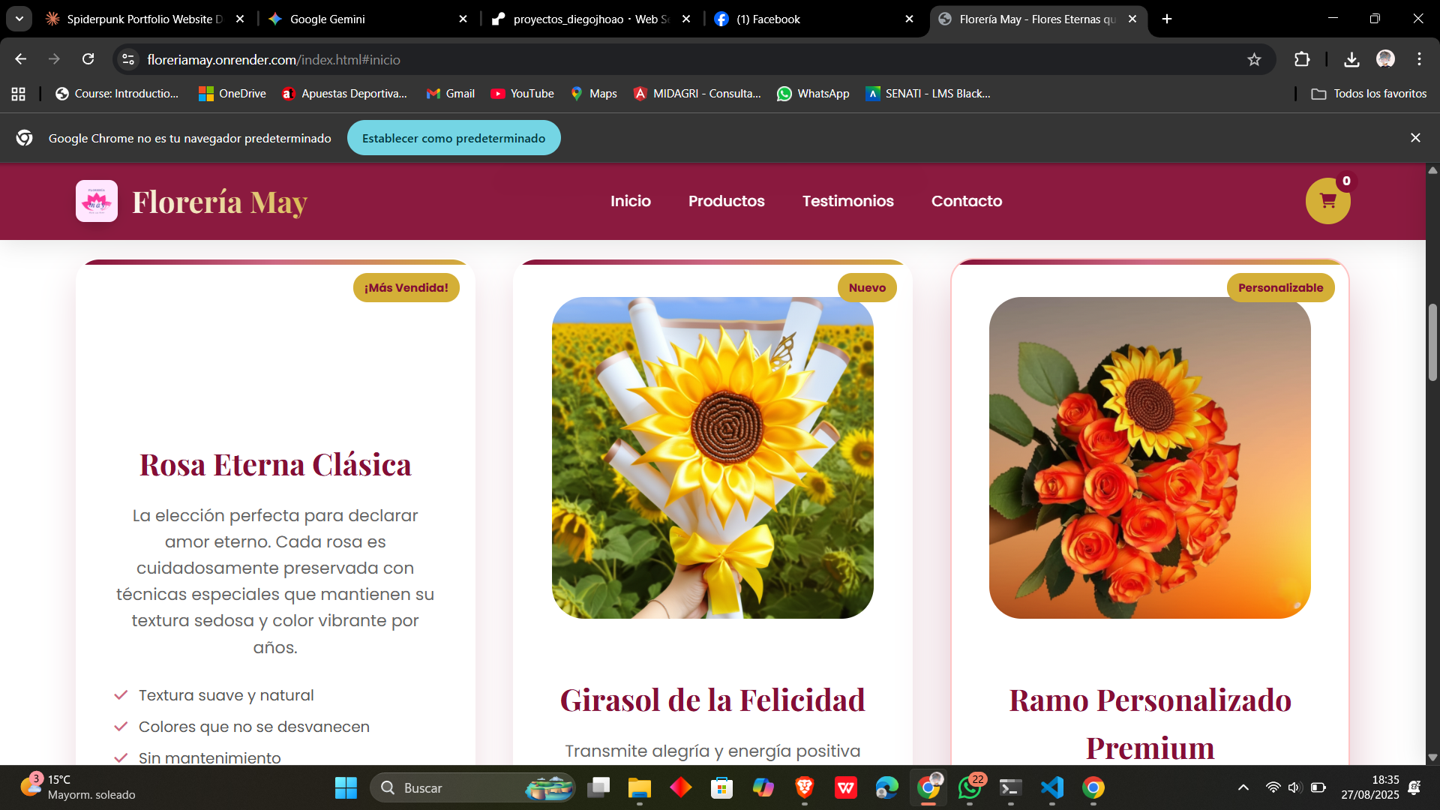Expand the tab search dropdown arrow
Screen dimensions: 1440x810
click(19, 19)
